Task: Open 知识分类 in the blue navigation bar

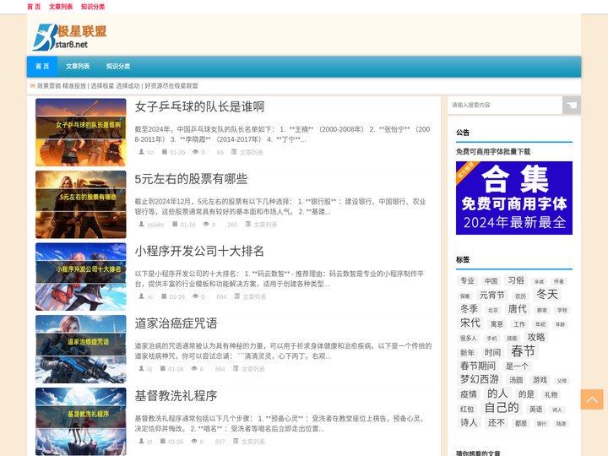Action: pos(118,67)
